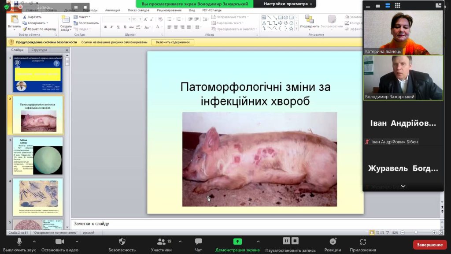This screenshot has height=254, width=451.
Task: Click the Упорядочить arrange icon
Action: click(x=309, y=19)
